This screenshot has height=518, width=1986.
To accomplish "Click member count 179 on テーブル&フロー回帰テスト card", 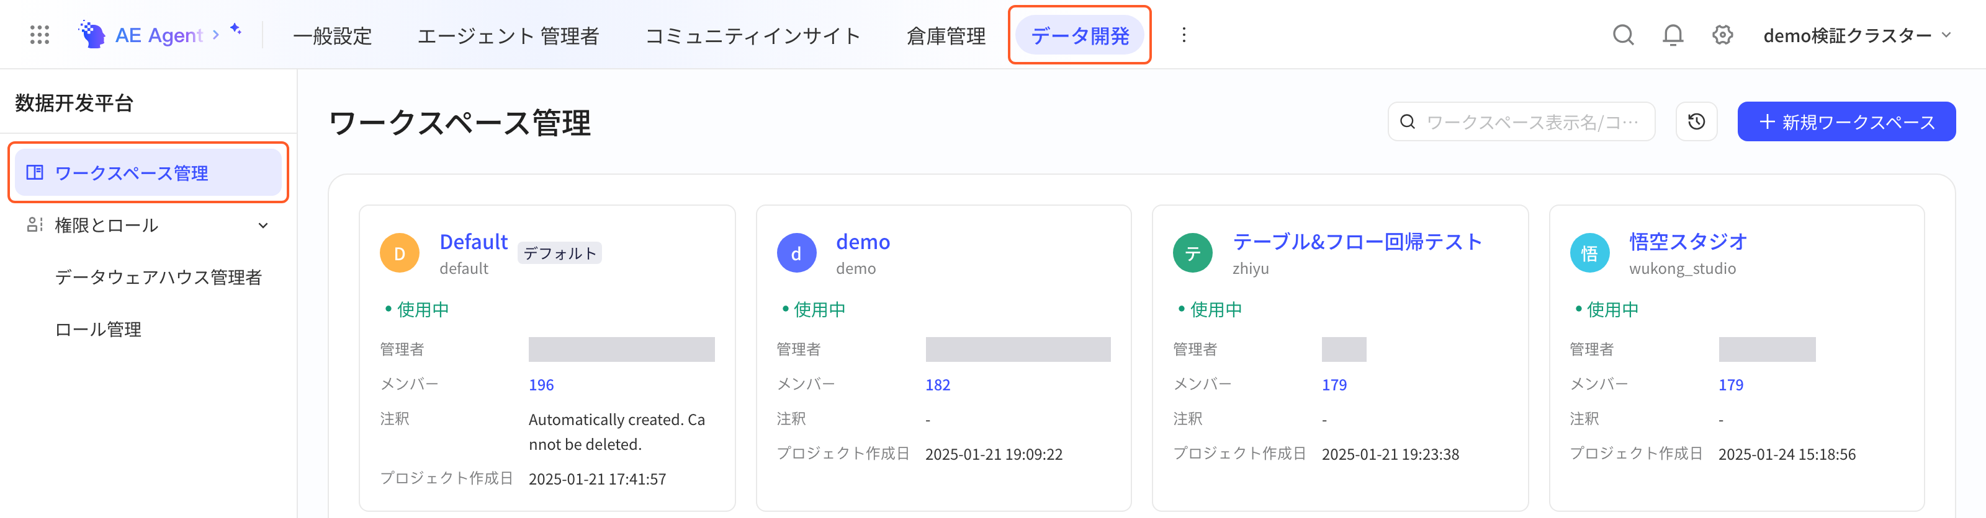I will [1334, 385].
